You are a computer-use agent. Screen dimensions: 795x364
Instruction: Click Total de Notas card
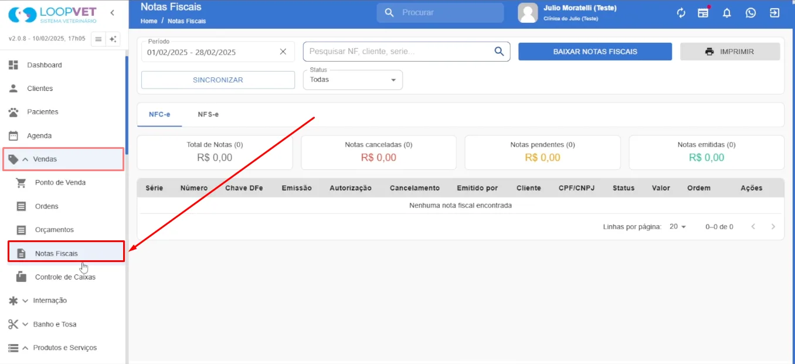[215, 152]
